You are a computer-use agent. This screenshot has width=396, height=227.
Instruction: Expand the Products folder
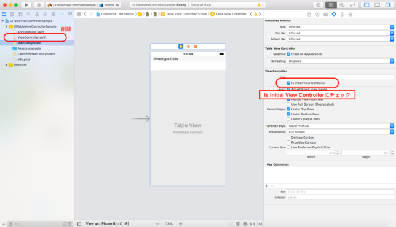pos(6,65)
